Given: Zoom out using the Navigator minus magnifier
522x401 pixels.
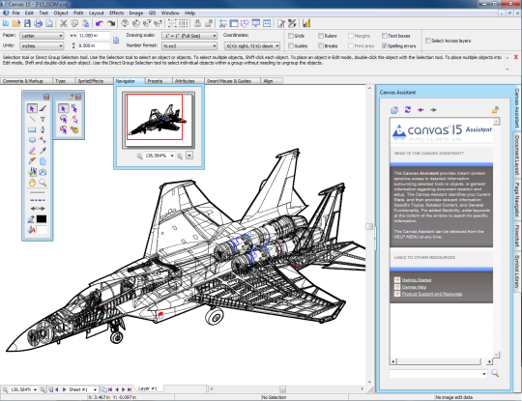Looking at the screenshot, I should pyautogui.click(x=139, y=157).
